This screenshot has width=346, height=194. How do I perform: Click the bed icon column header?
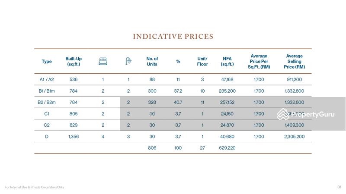[103, 62]
